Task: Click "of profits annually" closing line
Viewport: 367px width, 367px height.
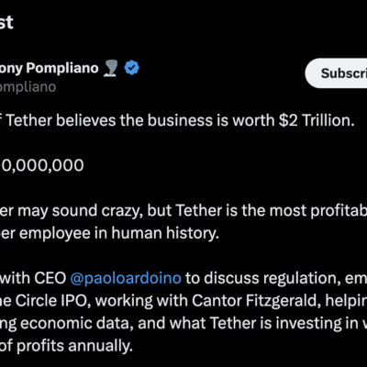Action: pyautogui.click(x=66, y=346)
